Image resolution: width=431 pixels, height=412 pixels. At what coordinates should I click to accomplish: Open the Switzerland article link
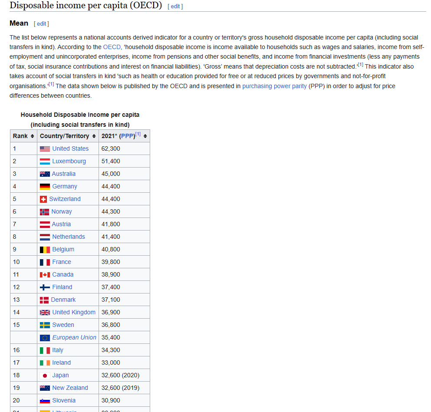(x=65, y=199)
